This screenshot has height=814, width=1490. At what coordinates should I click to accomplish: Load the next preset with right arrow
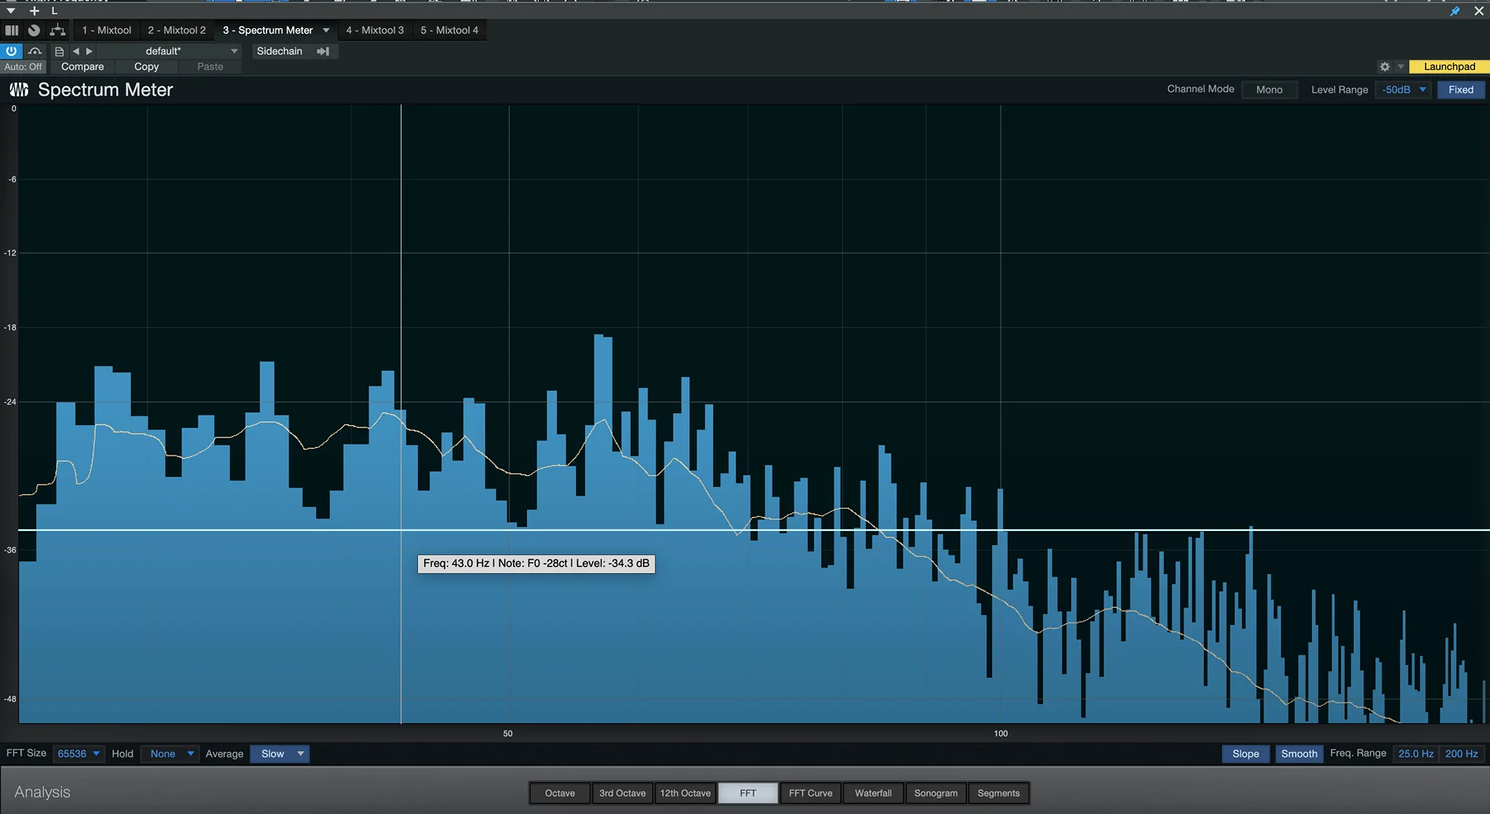(x=89, y=51)
